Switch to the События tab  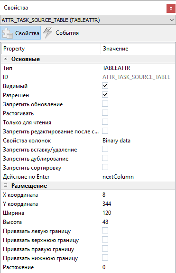(x=61, y=33)
